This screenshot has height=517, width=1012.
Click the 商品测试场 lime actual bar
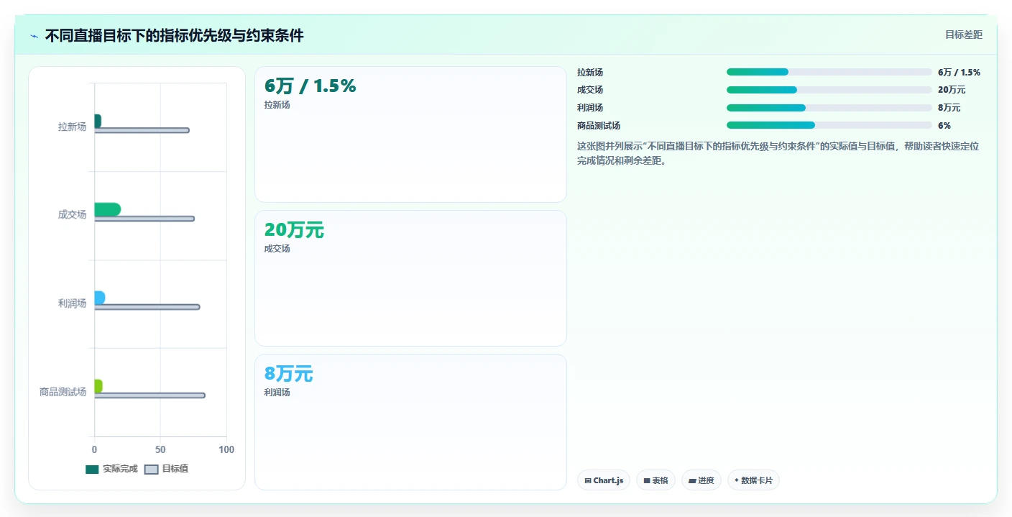98,386
